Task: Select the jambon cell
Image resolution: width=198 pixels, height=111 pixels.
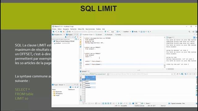Action: [x=90, y=85]
